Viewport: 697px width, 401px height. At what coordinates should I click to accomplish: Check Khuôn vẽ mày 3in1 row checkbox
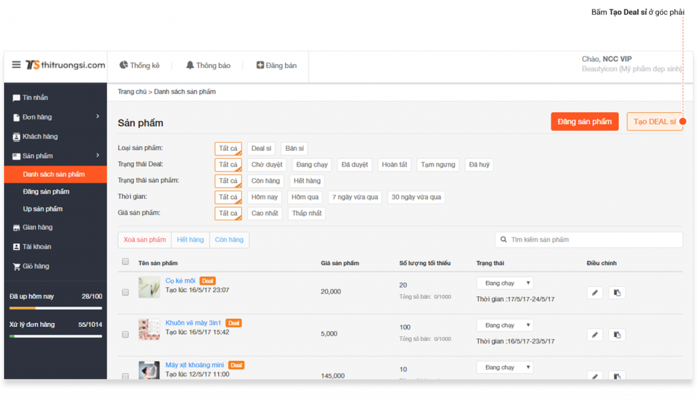click(125, 334)
